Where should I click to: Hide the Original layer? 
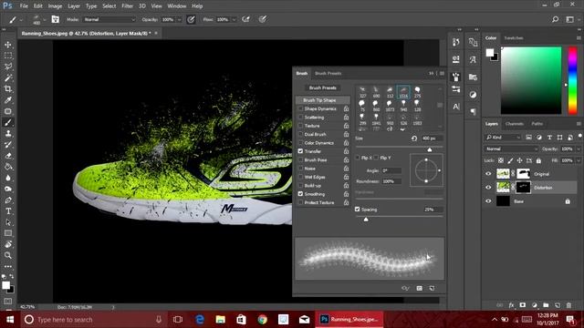pyautogui.click(x=488, y=174)
